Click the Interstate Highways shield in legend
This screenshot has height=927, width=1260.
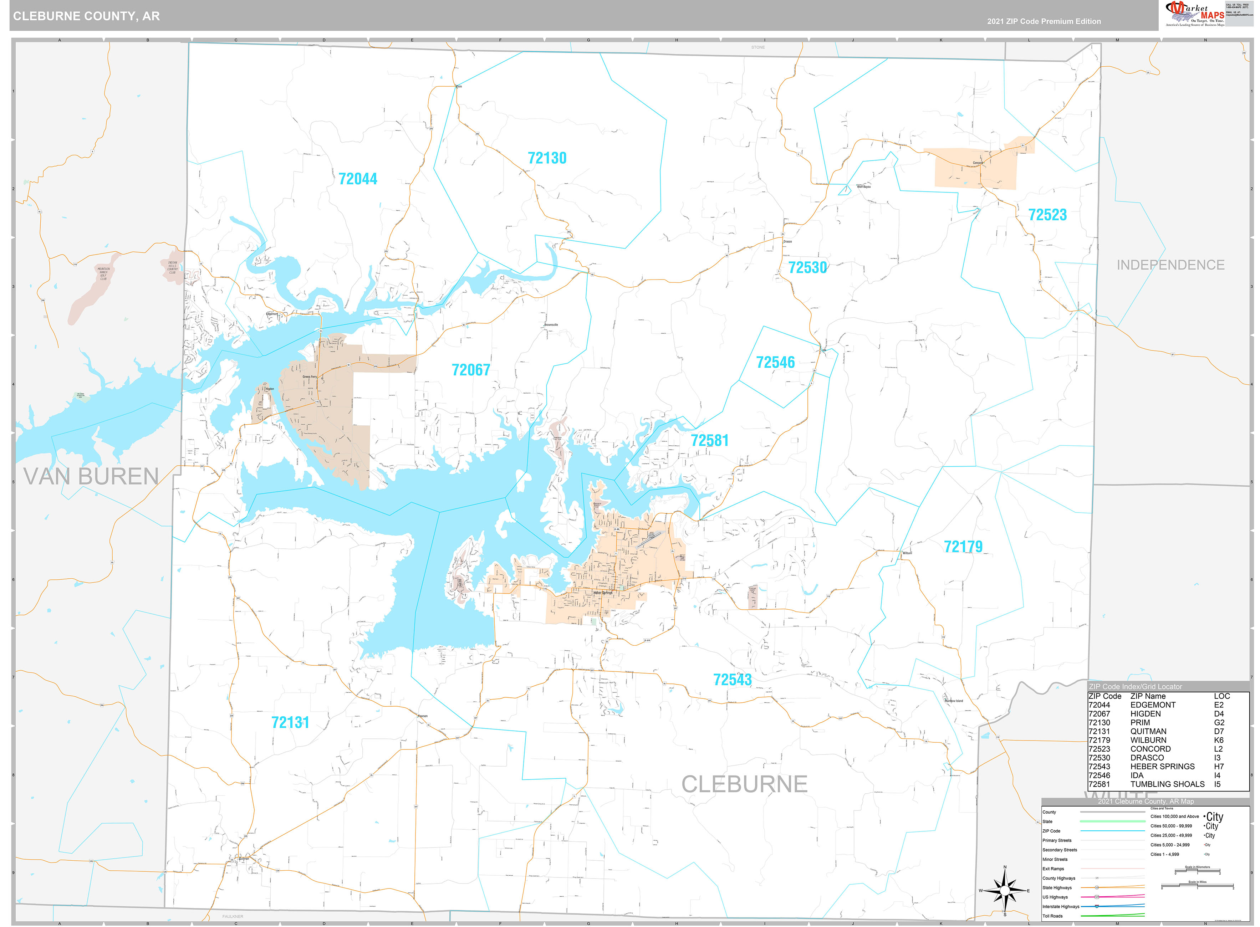coord(1097,906)
